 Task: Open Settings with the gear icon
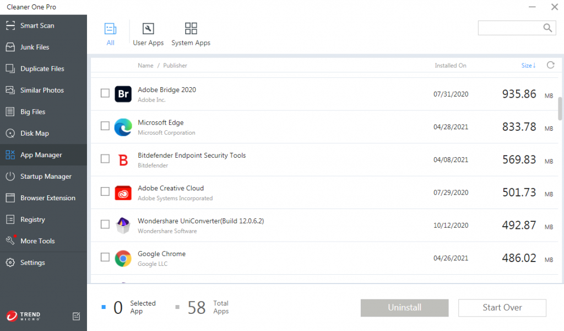coord(10,263)
